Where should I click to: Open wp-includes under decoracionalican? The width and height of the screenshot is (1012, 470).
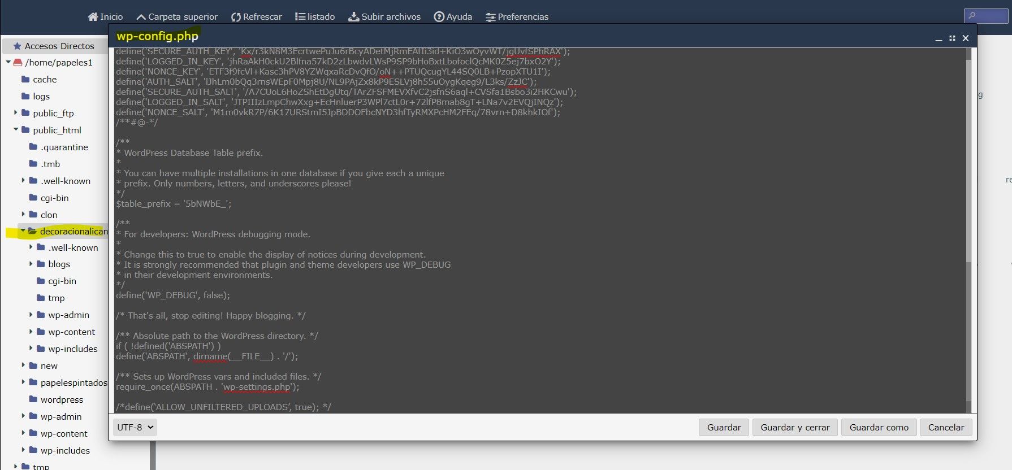pos(67,349)
